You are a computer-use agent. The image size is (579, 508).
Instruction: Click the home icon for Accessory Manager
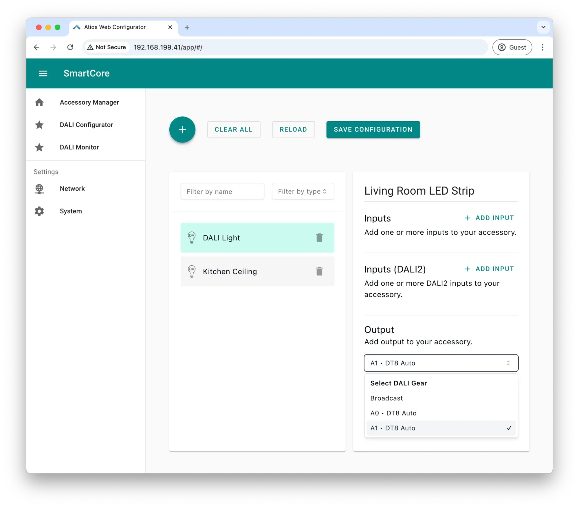tap(39, 102)
